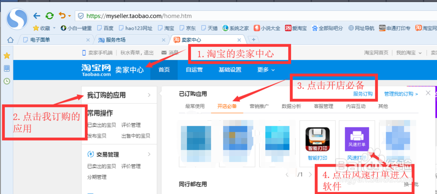
Task: Open the 系统之家 bookmark
Action: (236, 28)
